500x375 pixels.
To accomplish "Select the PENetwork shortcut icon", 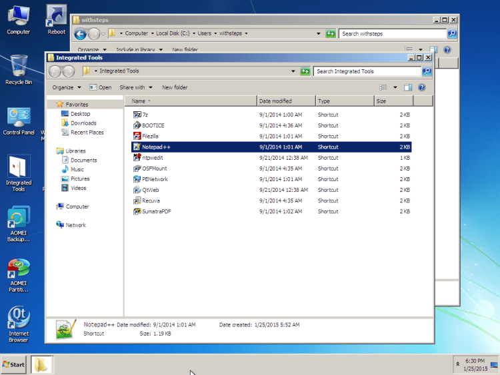I will pos(137,179).
